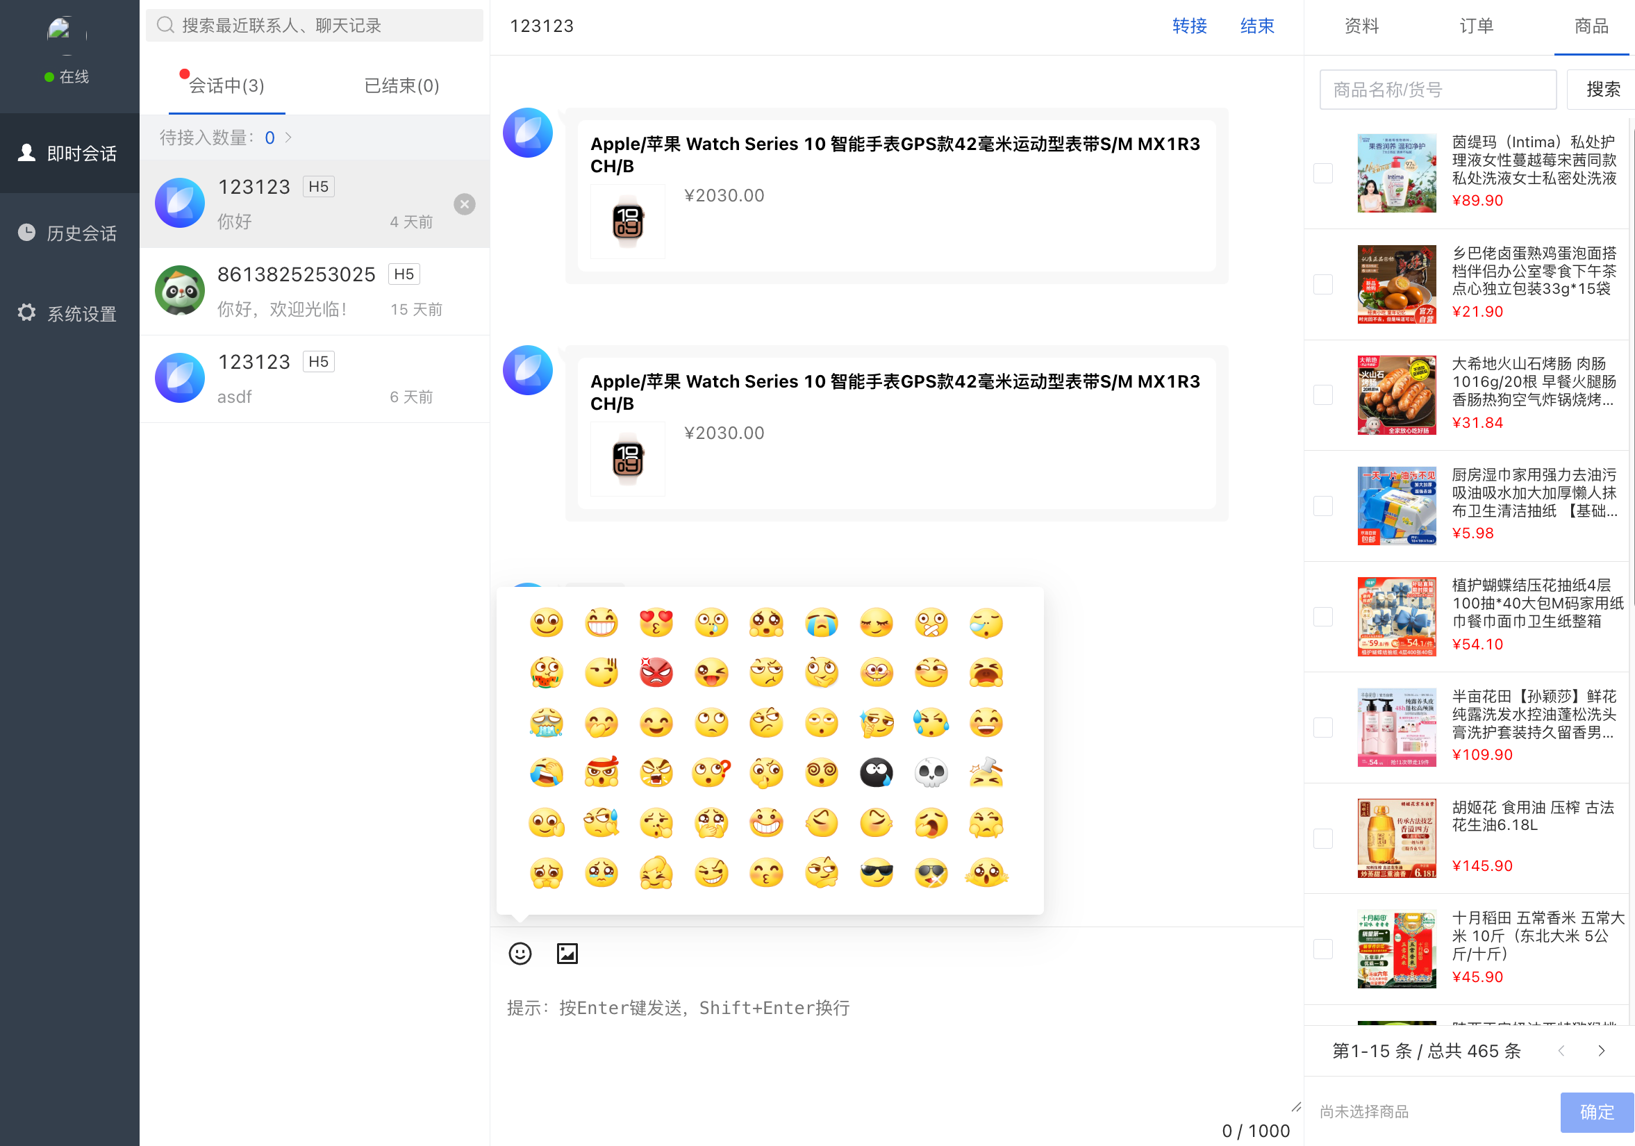
Task: Open 即时会话 in the sidebar
Action: (69, 153)
